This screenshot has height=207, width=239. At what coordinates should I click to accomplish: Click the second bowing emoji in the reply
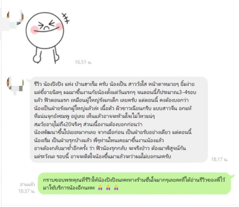108,187
